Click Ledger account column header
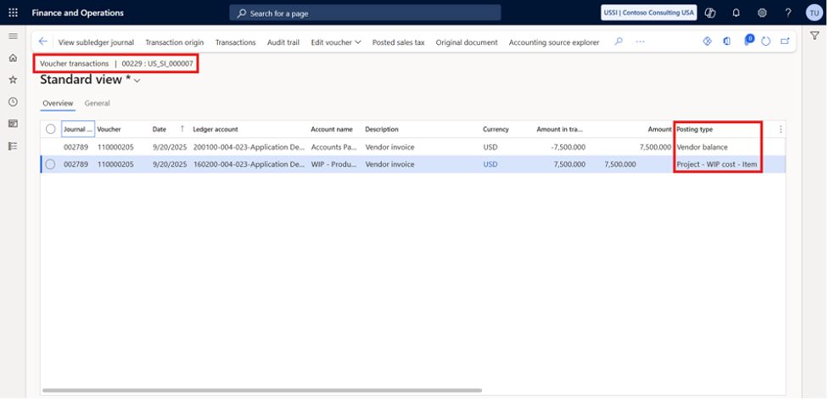This screenshot has width=829, height=400. tap(216, 130)
